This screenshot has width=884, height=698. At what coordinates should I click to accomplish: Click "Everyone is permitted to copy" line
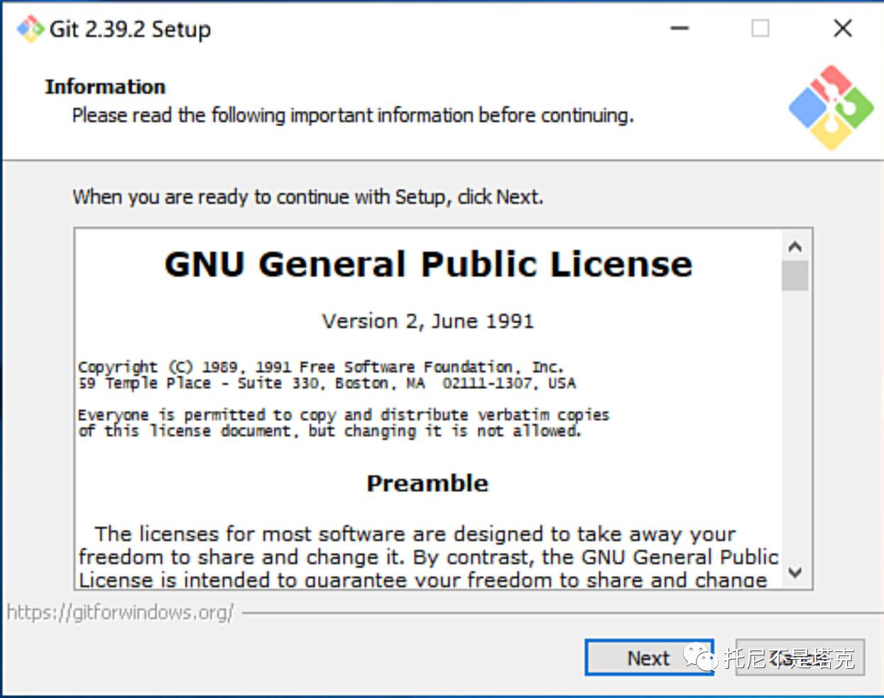344,415
